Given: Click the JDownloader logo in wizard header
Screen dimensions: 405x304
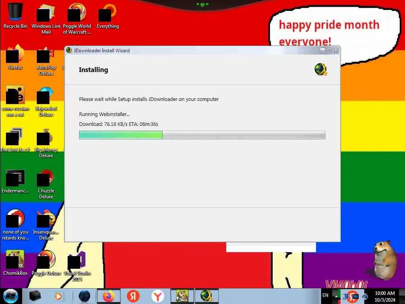Looking at the screenshot, I should click(x=321, y=69).
